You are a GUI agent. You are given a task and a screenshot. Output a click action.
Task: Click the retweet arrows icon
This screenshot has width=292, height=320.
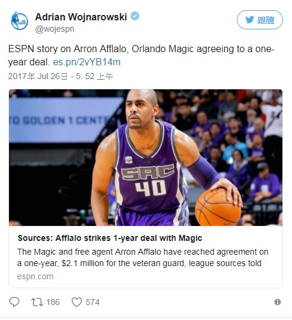click(37, 302)
